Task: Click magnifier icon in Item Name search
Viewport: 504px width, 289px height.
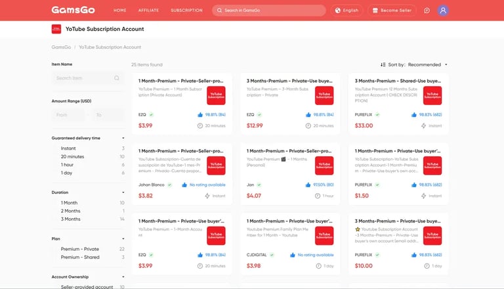Action: (117, 78)
